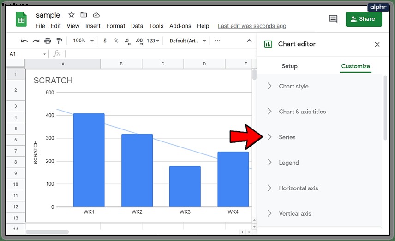The image size is (395, 241).
Task: Click the WK1 bar in chart
Action: (89, 160)
